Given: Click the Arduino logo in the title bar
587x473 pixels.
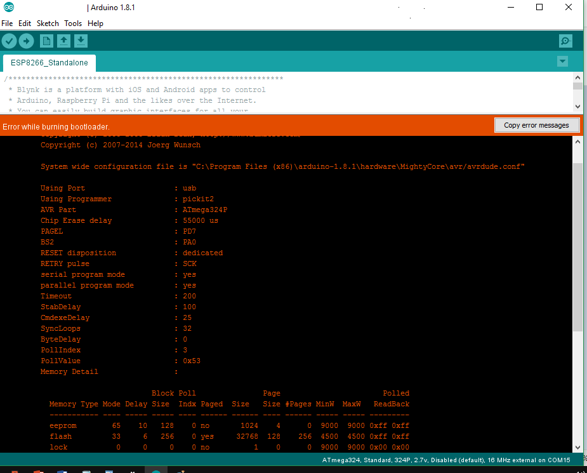Looking at the screenshot, I should (9, 7).
